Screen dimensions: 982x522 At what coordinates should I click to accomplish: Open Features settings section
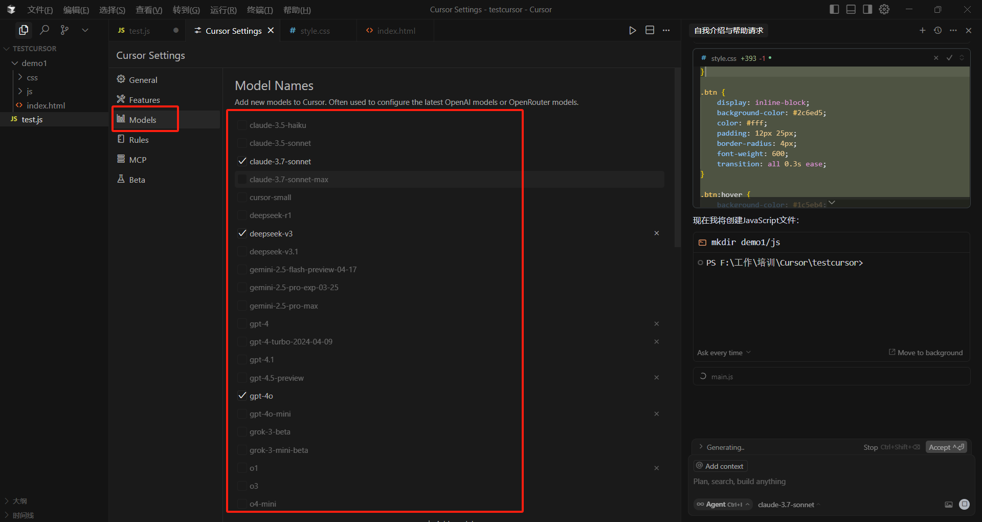pos(166,100)
